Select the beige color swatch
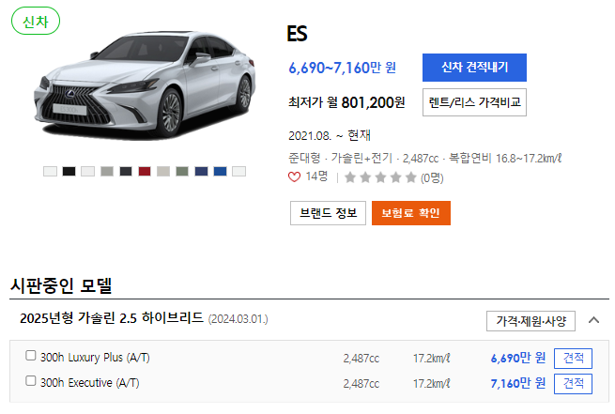 [163, 171]
